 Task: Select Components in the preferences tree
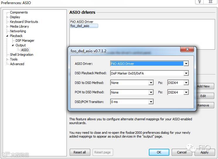19,12
